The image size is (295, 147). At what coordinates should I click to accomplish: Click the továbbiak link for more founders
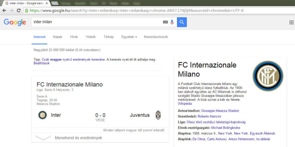(x=263, y=139)
